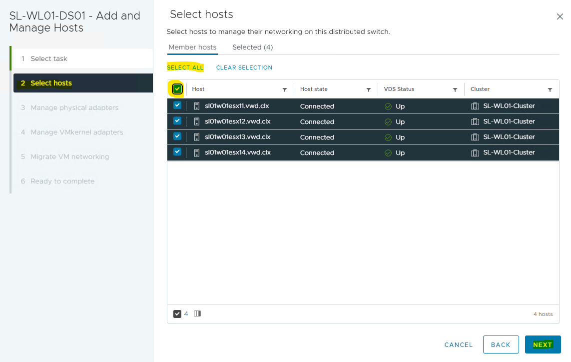Toggle the header select-all checkbox
571x362 pixels.
(x=177, y=89)
